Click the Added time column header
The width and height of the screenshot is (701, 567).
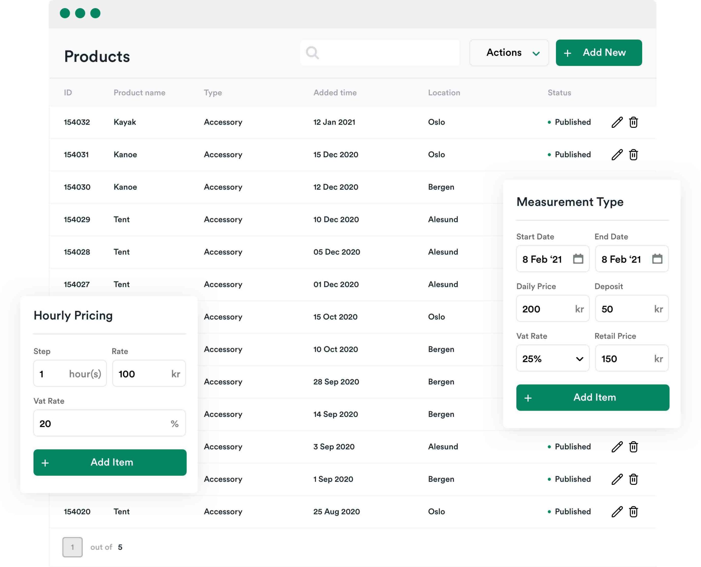(x=335, y=93)
